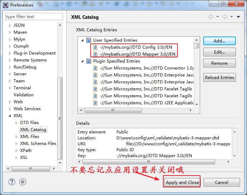Viewport: 247px width, 195px height.
Task: Expand the Team preferences node
Action: [x=10, y=81]
